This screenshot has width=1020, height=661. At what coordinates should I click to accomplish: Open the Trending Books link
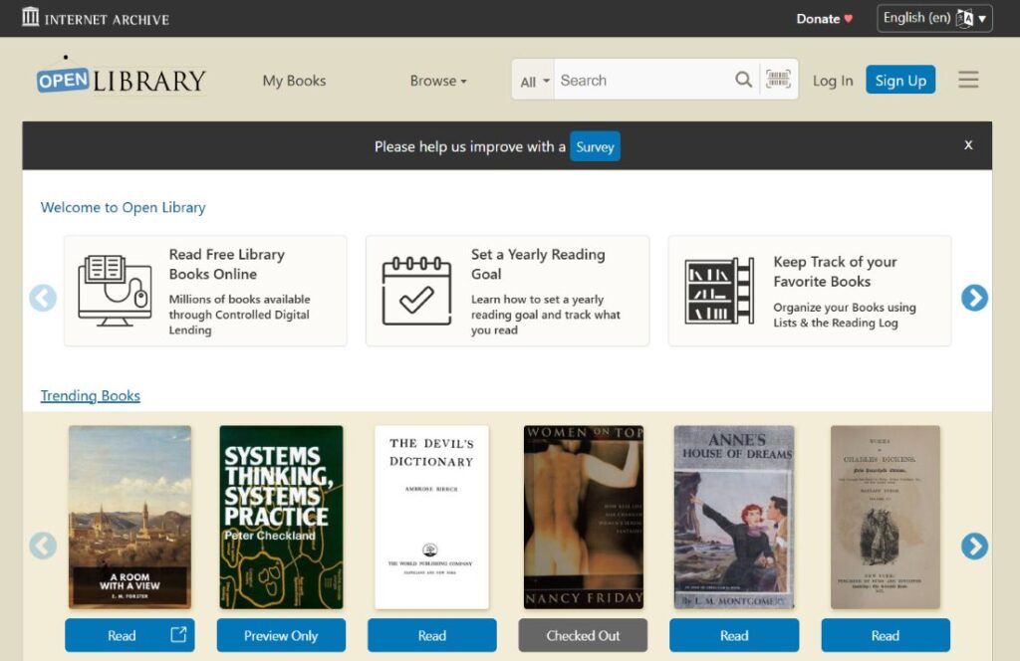[x=90, y=395]
